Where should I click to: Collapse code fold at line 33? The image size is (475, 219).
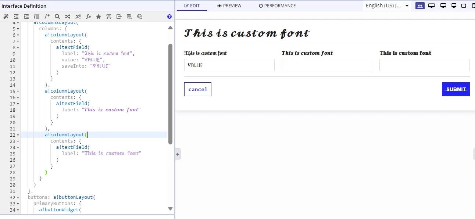point(18,204)
